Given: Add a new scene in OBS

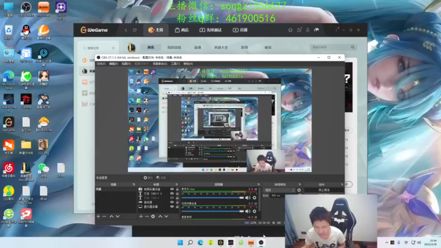Looking at the screenshot, I should click(x=98, y=216).
